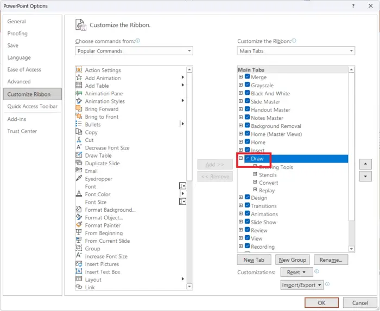Click the Format Background icon
Image resolution: width=380 pixels, height=311 pixels.
[79, 209]
